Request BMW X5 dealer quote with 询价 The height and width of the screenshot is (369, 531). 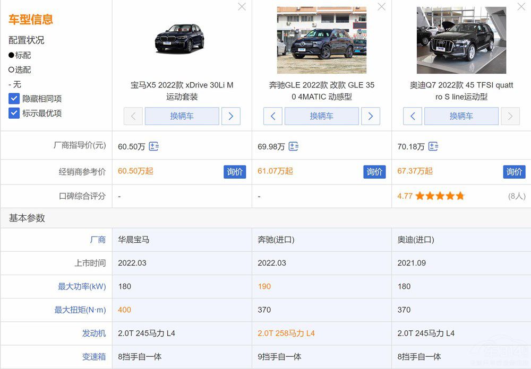[235, 172]
